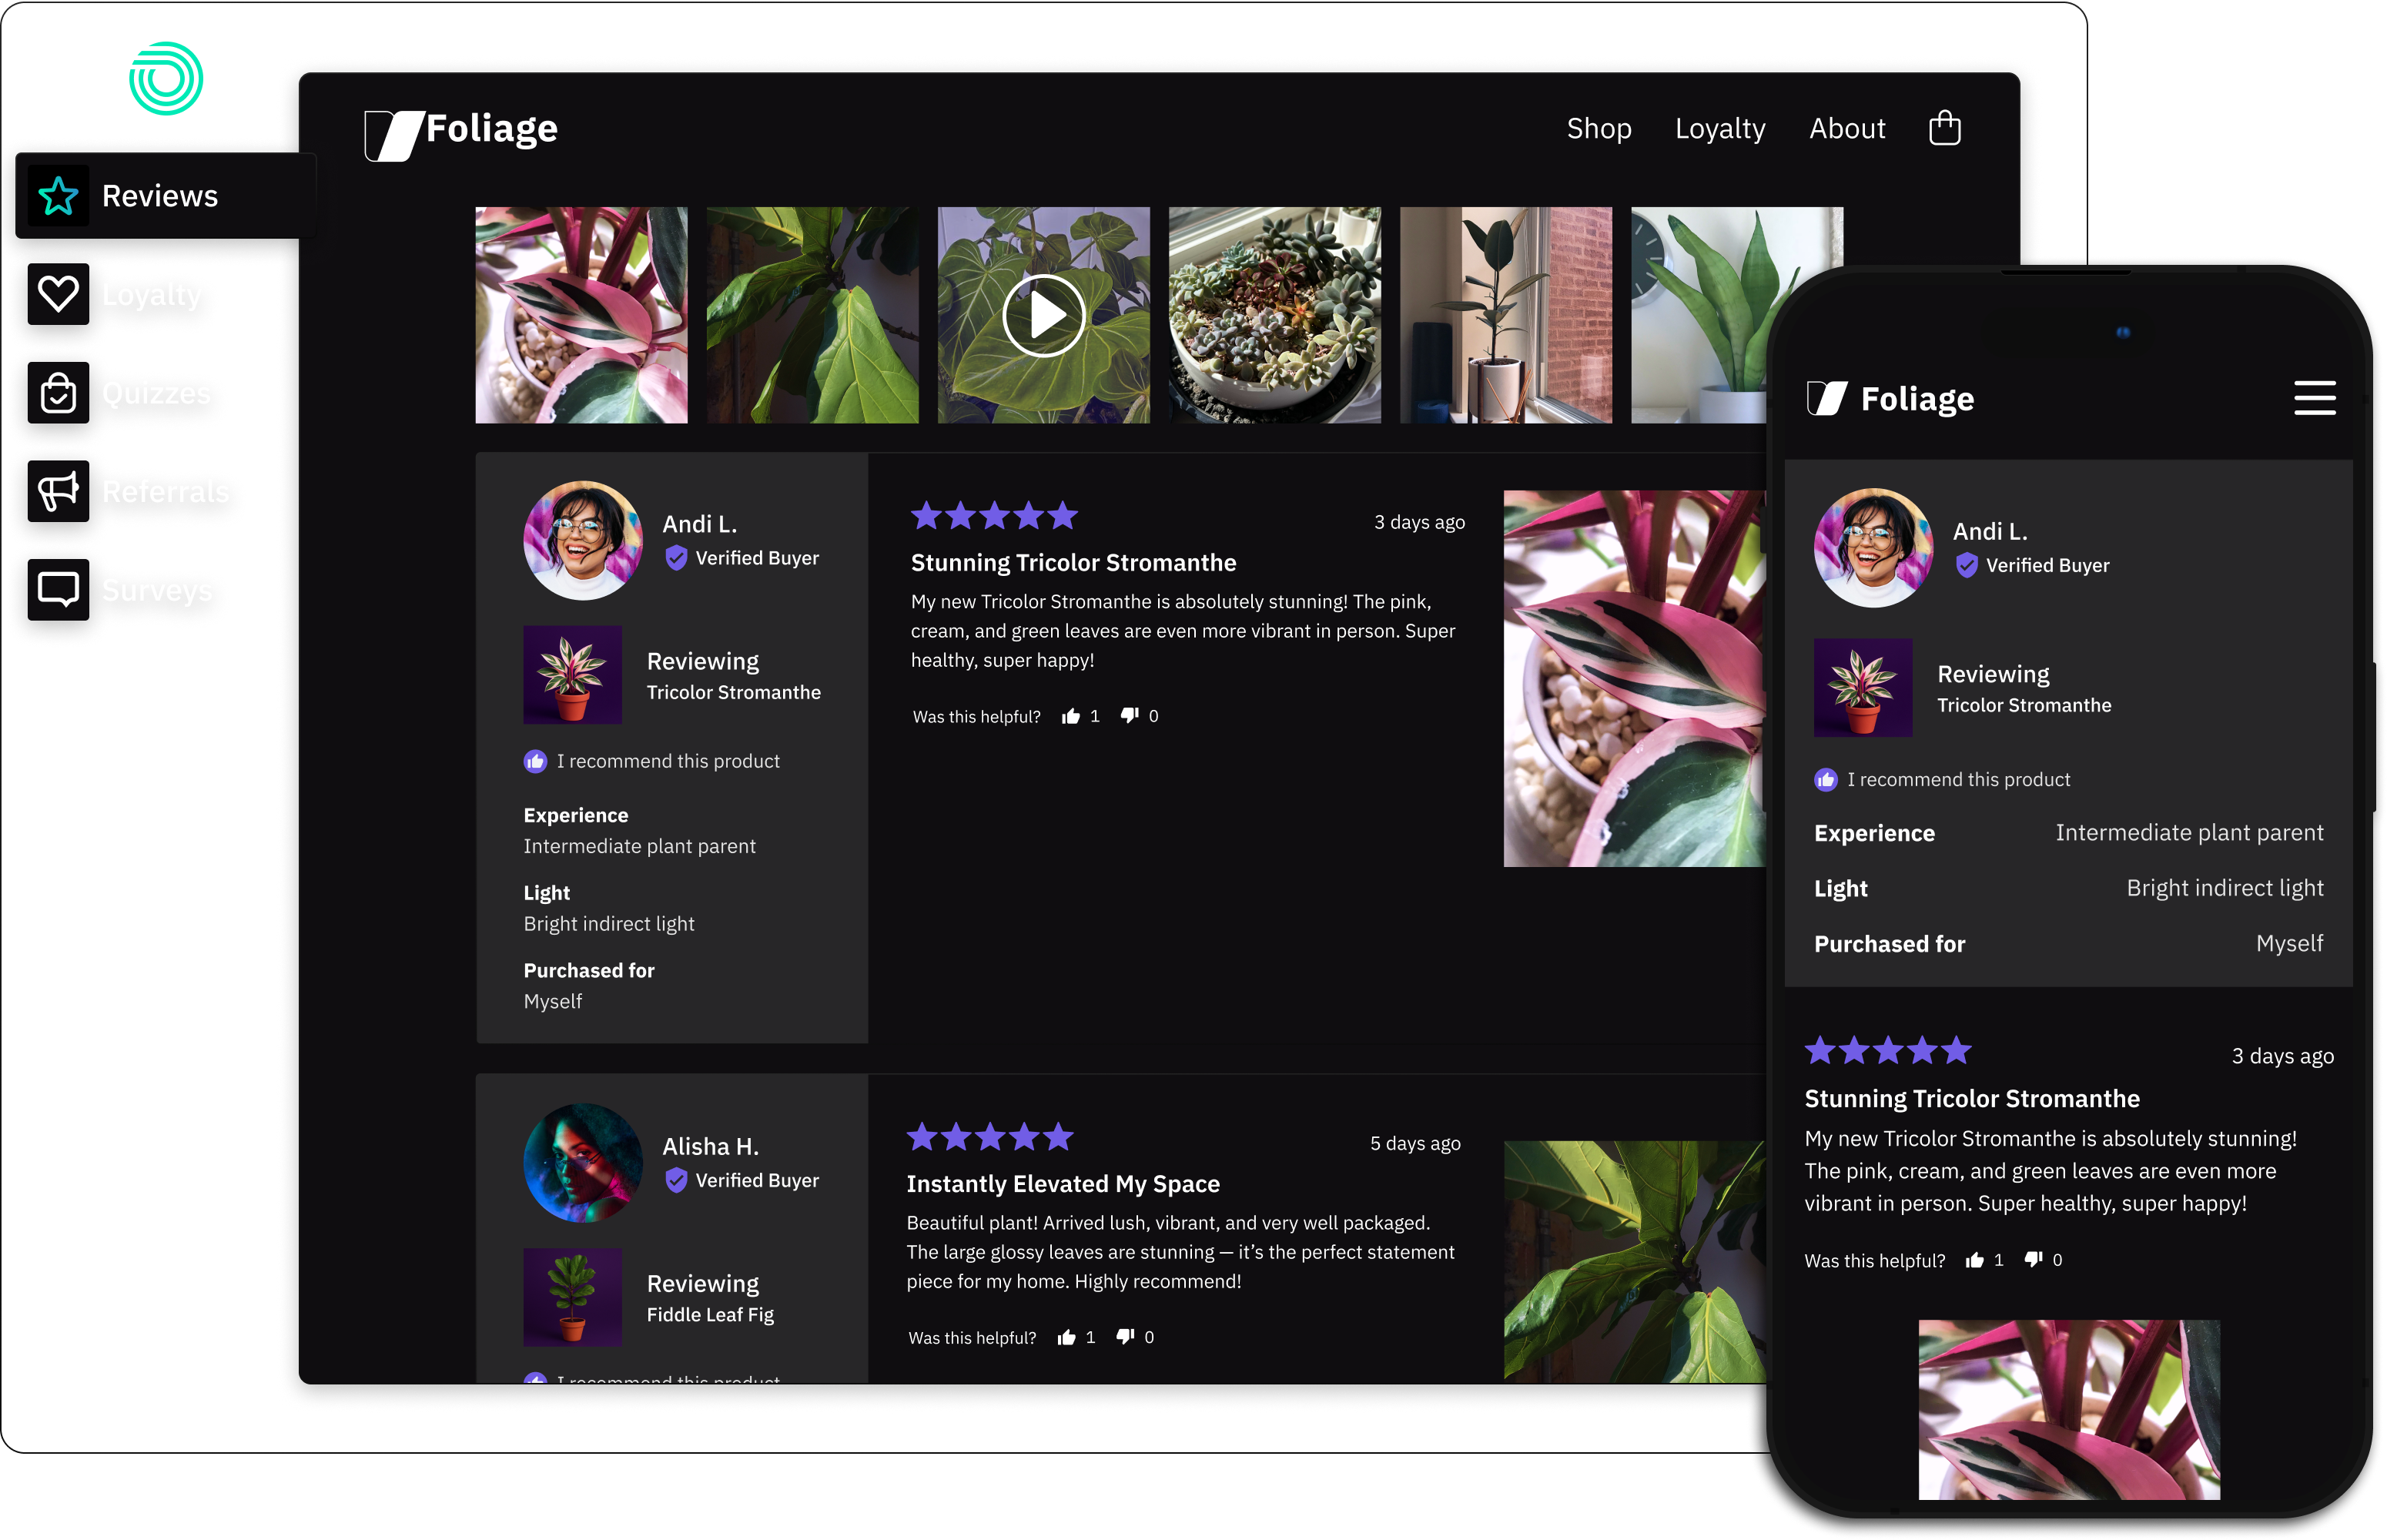Viewport: 2387px width, 1540px height.
Task: Click 'Intermediate plant parent' on desktop
Action: coord(640,846)
